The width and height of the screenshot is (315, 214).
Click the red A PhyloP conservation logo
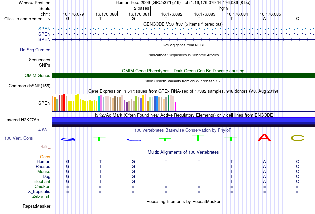click(264, 138)
